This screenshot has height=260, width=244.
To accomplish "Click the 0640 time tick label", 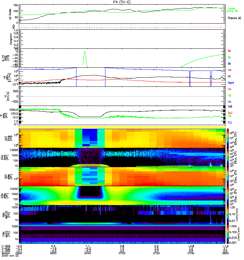I will pyautogui.click(x=88, y=253).
